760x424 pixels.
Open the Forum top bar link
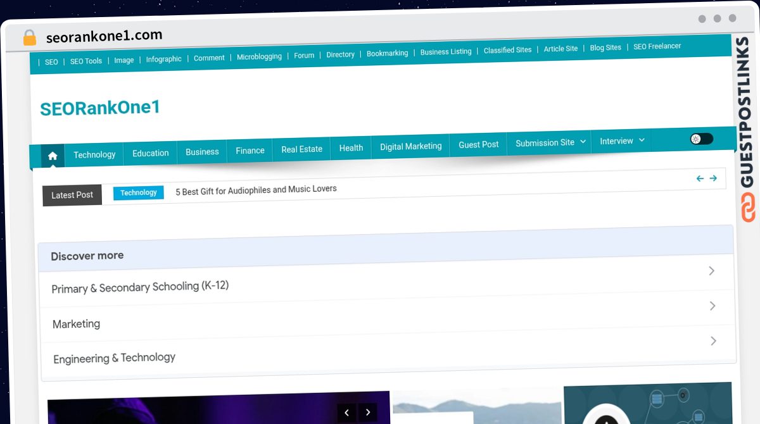click(304, 56)
